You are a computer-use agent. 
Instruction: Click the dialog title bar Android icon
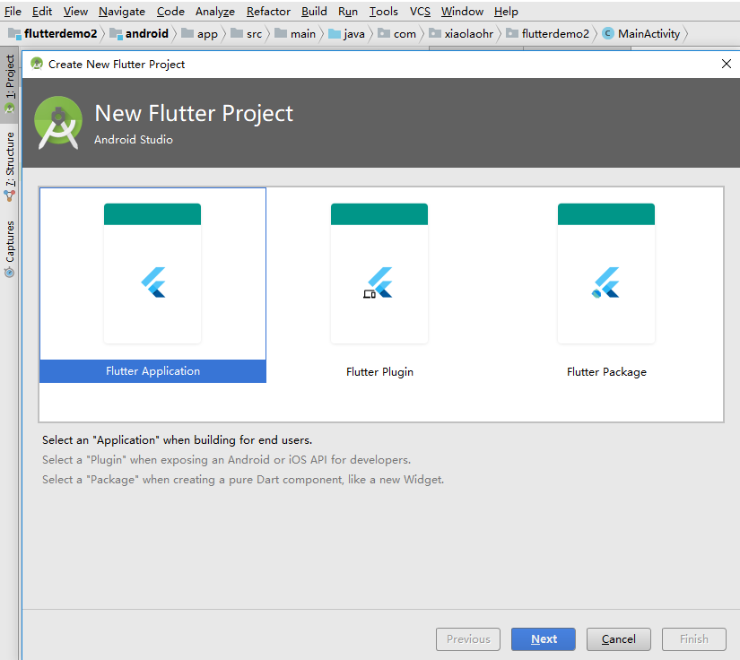37,63
